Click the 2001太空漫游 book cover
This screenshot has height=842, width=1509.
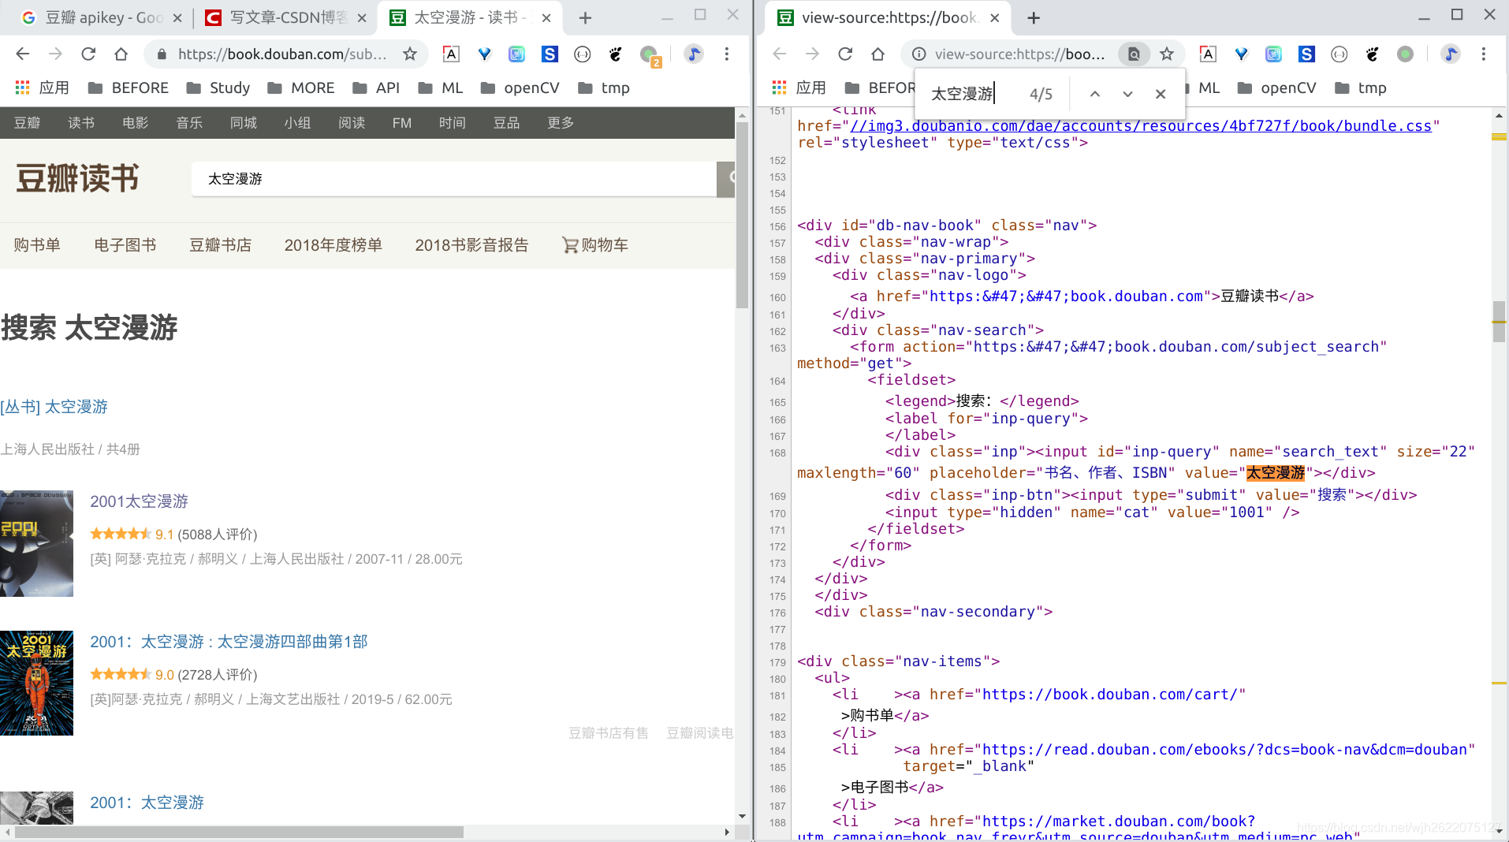(x=36, y=543)
